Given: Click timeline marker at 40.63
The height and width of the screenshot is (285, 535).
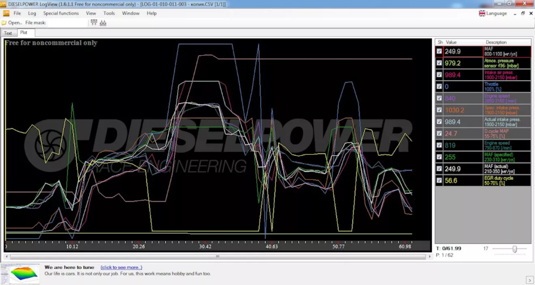Looking at the screenshot, I should tap(272, 246).
